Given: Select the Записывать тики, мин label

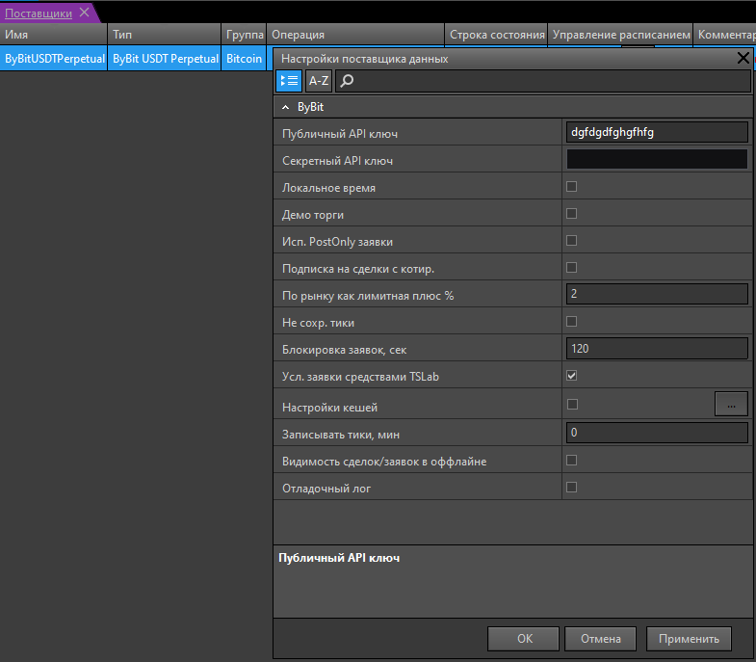Looking at the screenshot, I should [341, 435].
